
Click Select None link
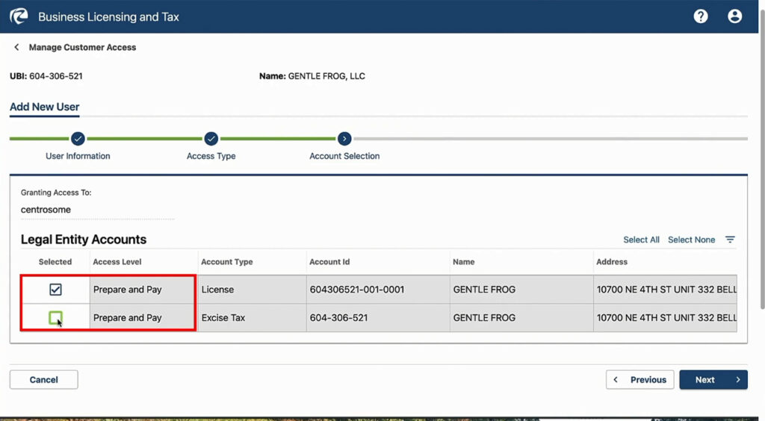pos(691,240)
